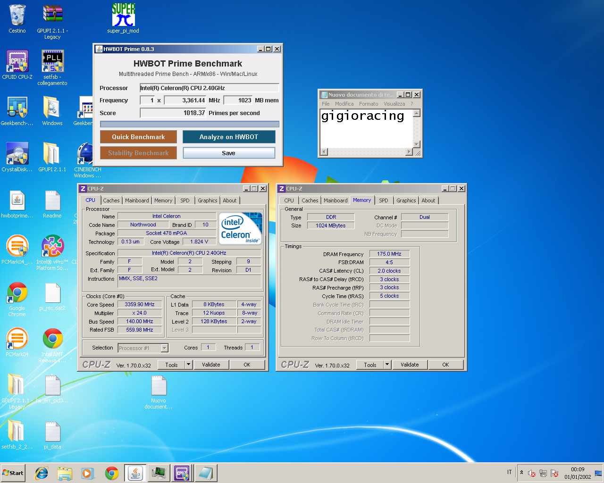This screenshot has width=604, height=483.
Task: Open the hwbotprime java file icon
Action: [17, 204]
